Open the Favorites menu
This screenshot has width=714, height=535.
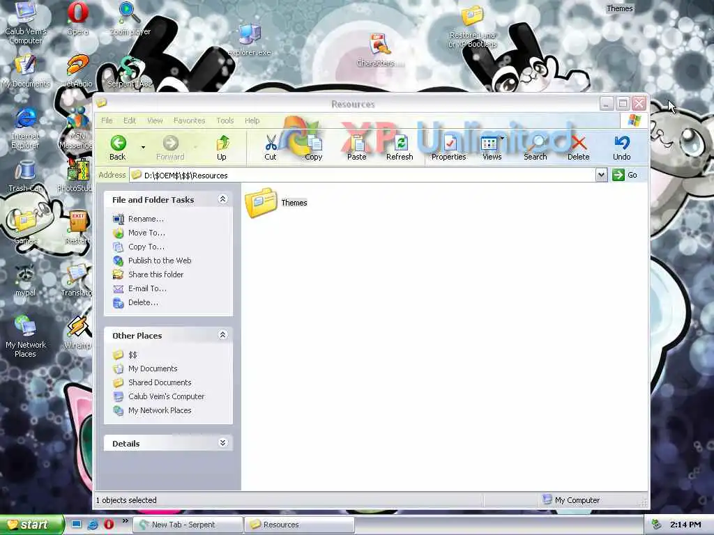click(190, 121)
